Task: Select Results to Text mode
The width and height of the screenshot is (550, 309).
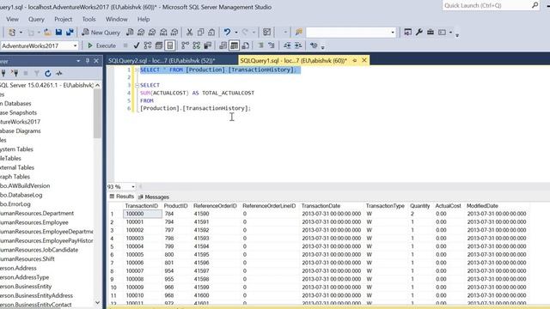Action: pyautogui.click(x=223, y=45)
